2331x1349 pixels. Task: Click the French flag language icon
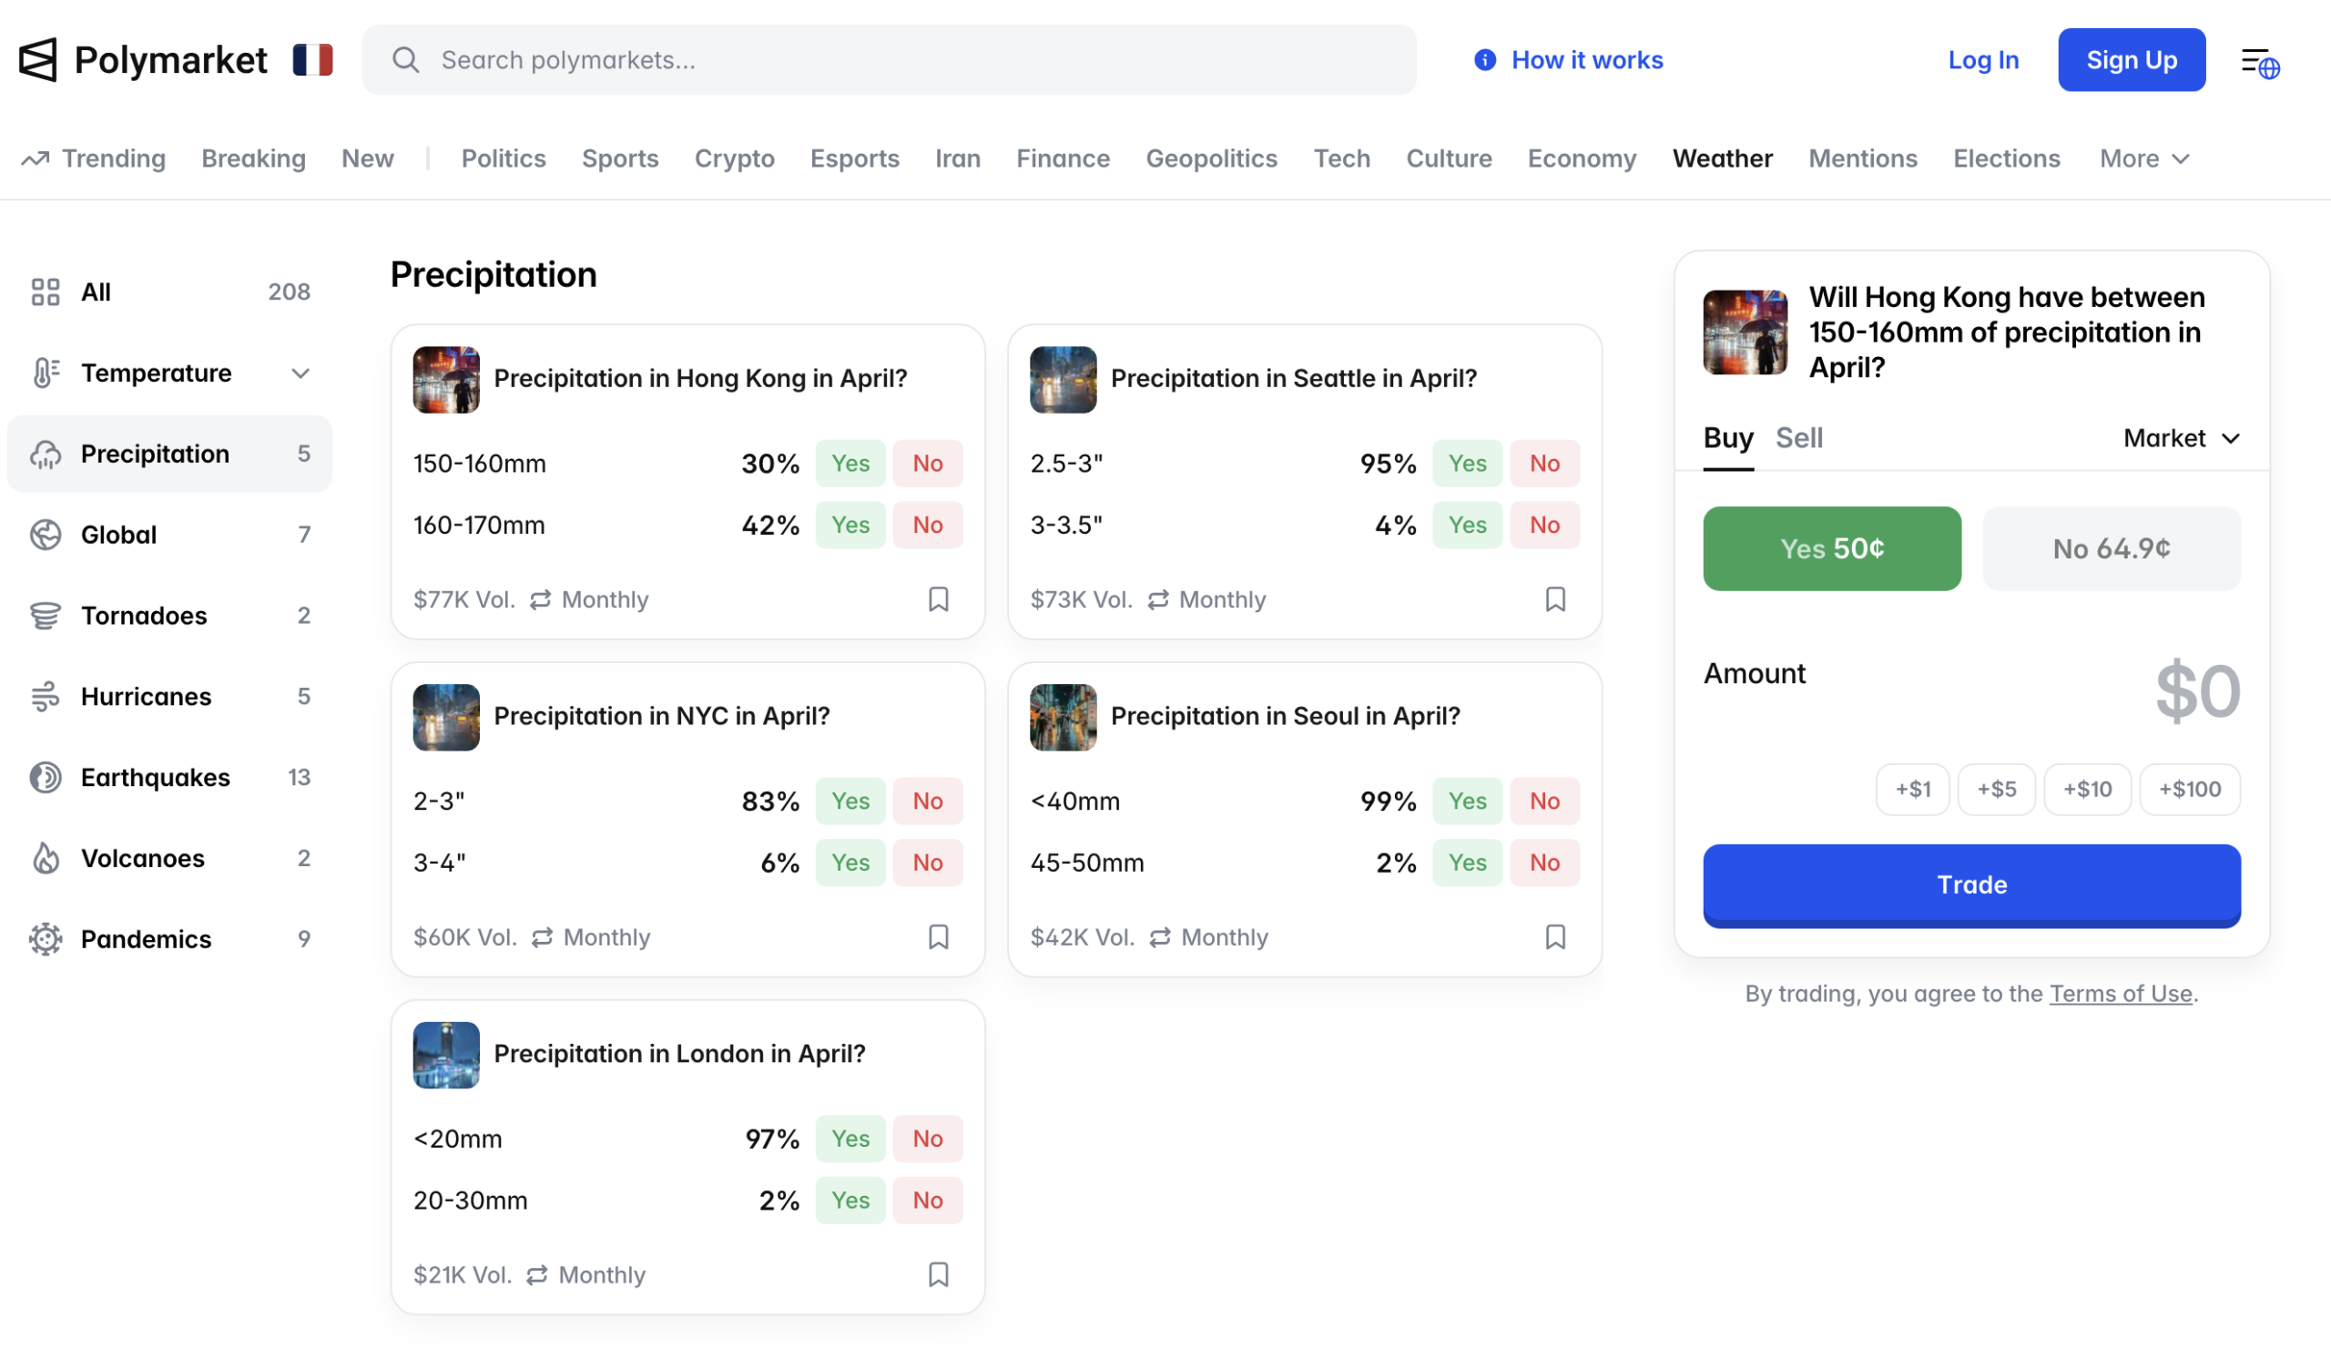(x=312, y=59)
